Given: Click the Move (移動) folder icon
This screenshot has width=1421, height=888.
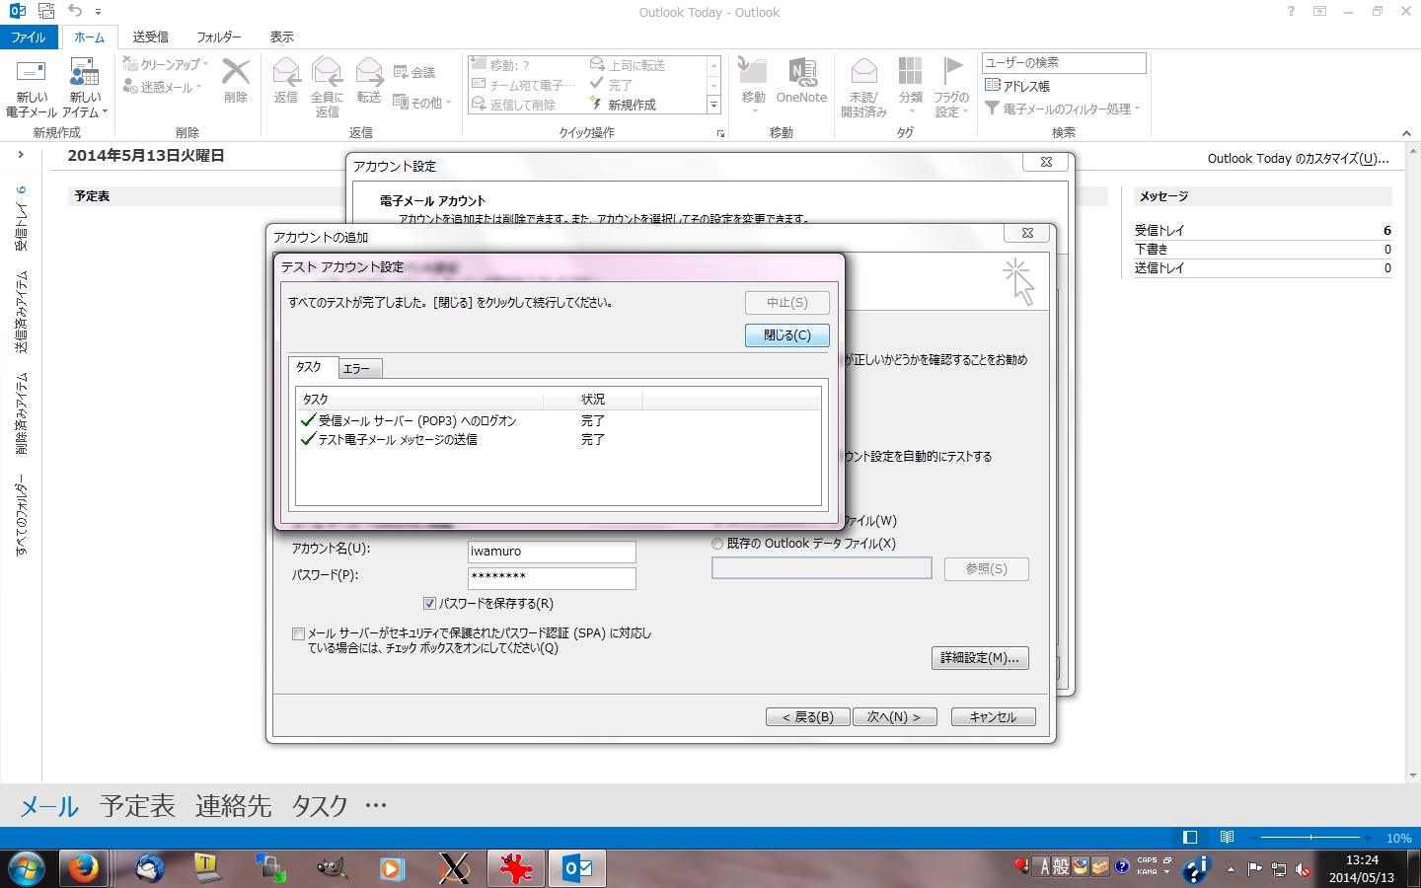Looking at the screenshot, I should tap(753, 72).
